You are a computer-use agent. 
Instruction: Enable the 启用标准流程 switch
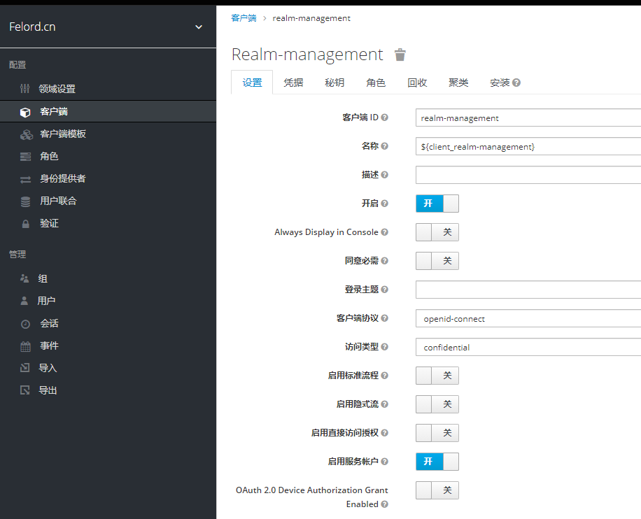point(437,376)
